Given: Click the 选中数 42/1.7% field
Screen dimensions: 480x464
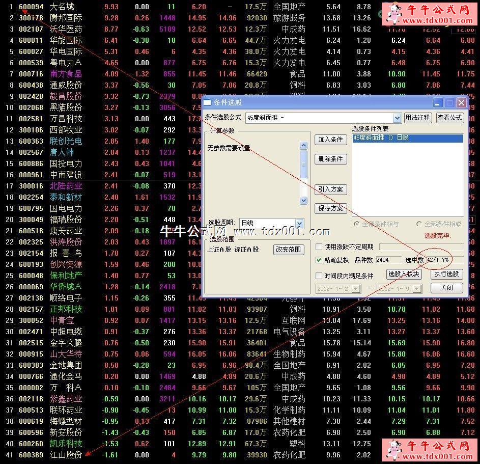Looking at the screenshot, I should (445, 260).
